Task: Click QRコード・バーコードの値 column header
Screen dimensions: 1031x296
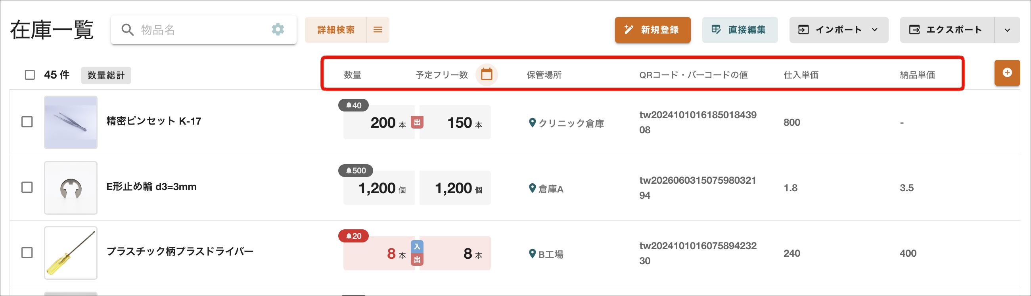Action: click(693, 75)
